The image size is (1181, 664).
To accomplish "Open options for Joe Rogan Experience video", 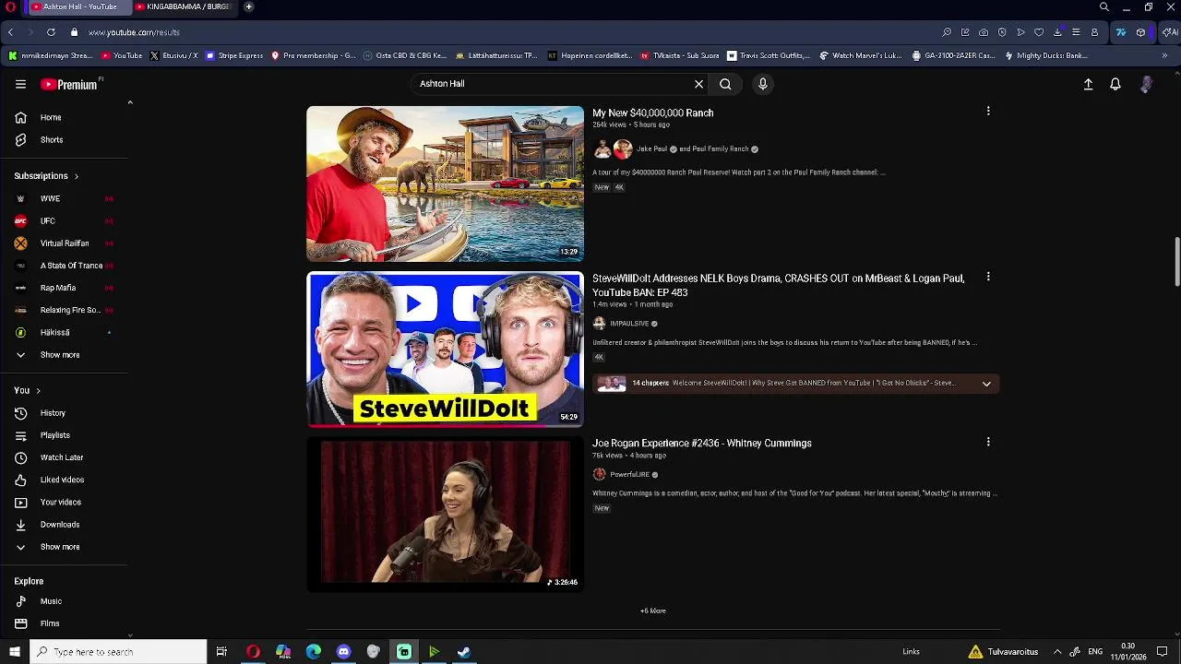I will (988, 442).
